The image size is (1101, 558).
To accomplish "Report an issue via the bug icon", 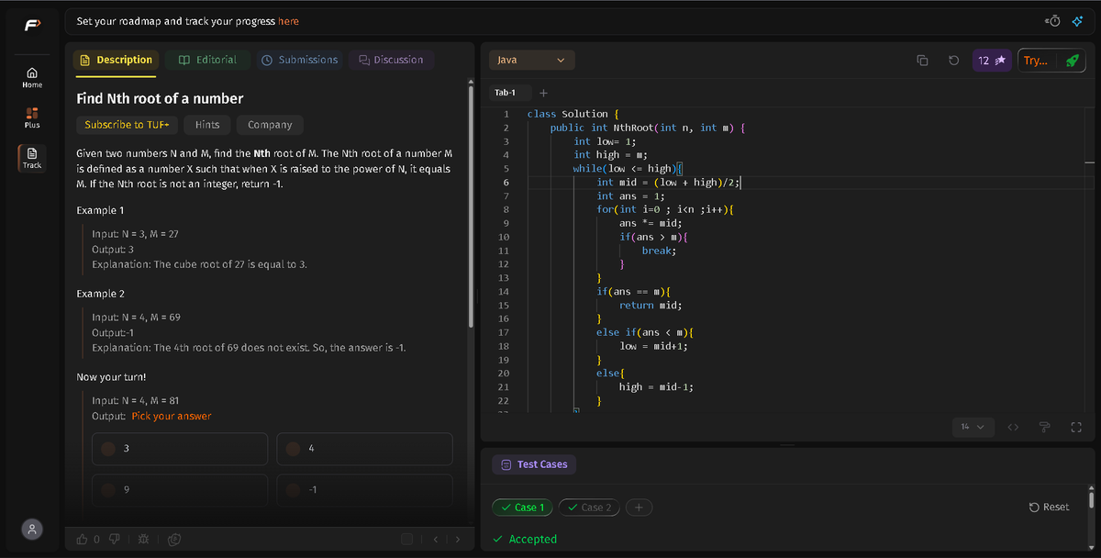I will [142, 539].
